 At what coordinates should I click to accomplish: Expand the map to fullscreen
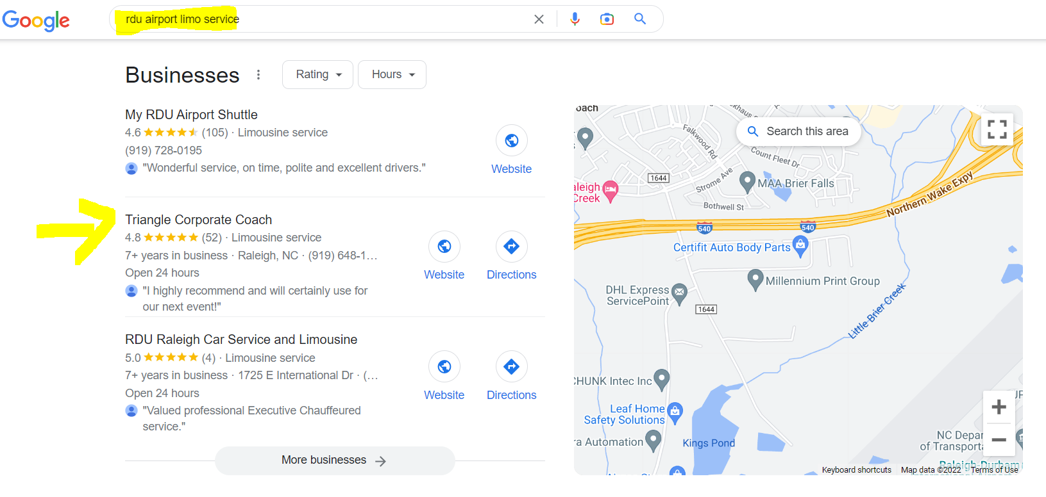[997, 129]
